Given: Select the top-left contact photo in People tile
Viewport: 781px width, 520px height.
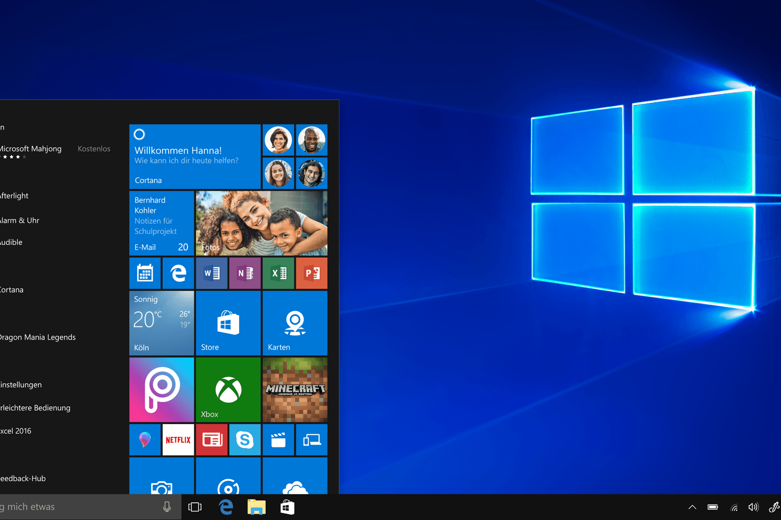Looking at the screenshot, I should 278,140.
